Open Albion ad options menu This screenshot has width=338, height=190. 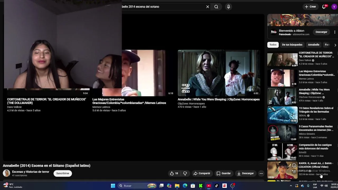[x=335, y=32]
